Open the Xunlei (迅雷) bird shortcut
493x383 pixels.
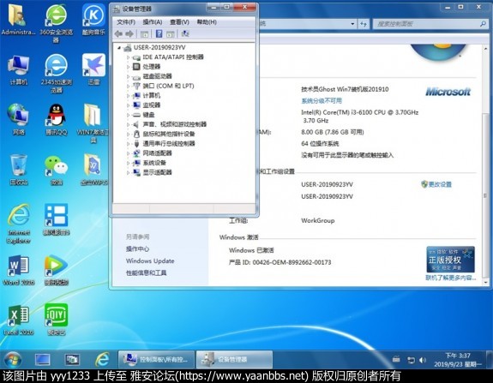pos(93,69)
